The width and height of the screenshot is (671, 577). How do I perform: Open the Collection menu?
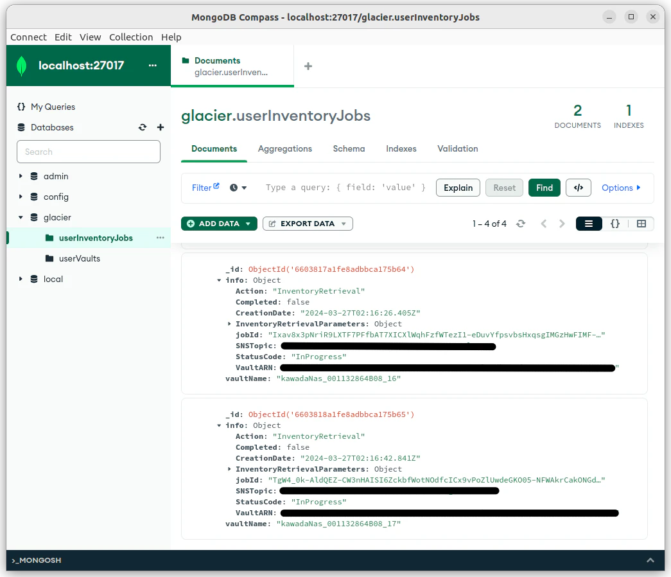point(131,37)
